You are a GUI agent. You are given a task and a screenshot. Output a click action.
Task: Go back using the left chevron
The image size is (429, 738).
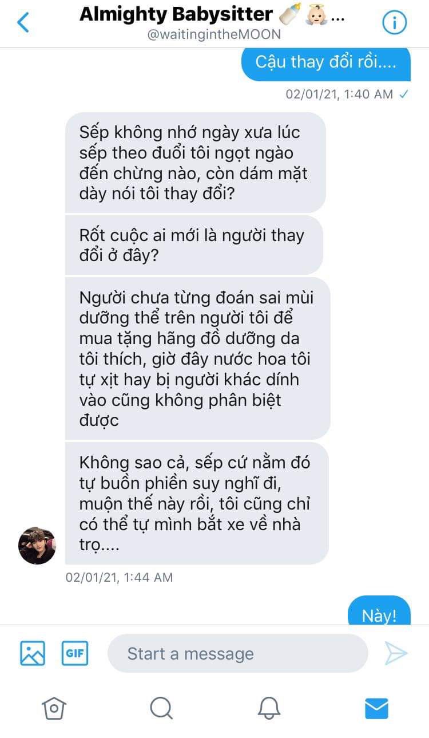click(23, 23)
